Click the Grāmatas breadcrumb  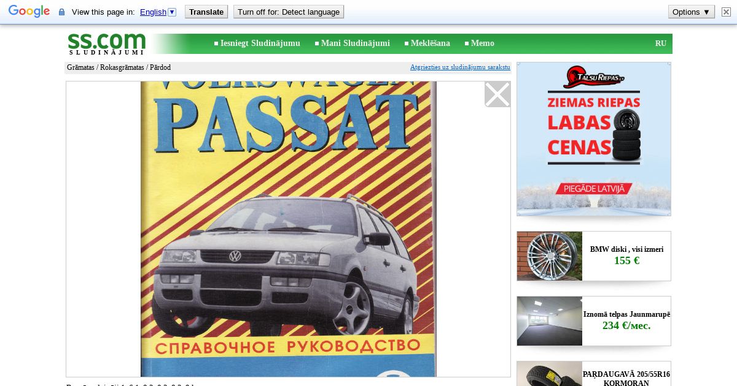pyautogui.click(x=80, y=67)
